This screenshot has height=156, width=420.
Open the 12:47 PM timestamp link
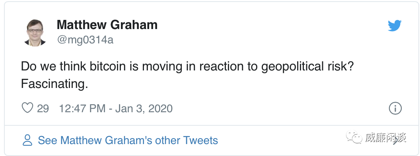[82, 109]
